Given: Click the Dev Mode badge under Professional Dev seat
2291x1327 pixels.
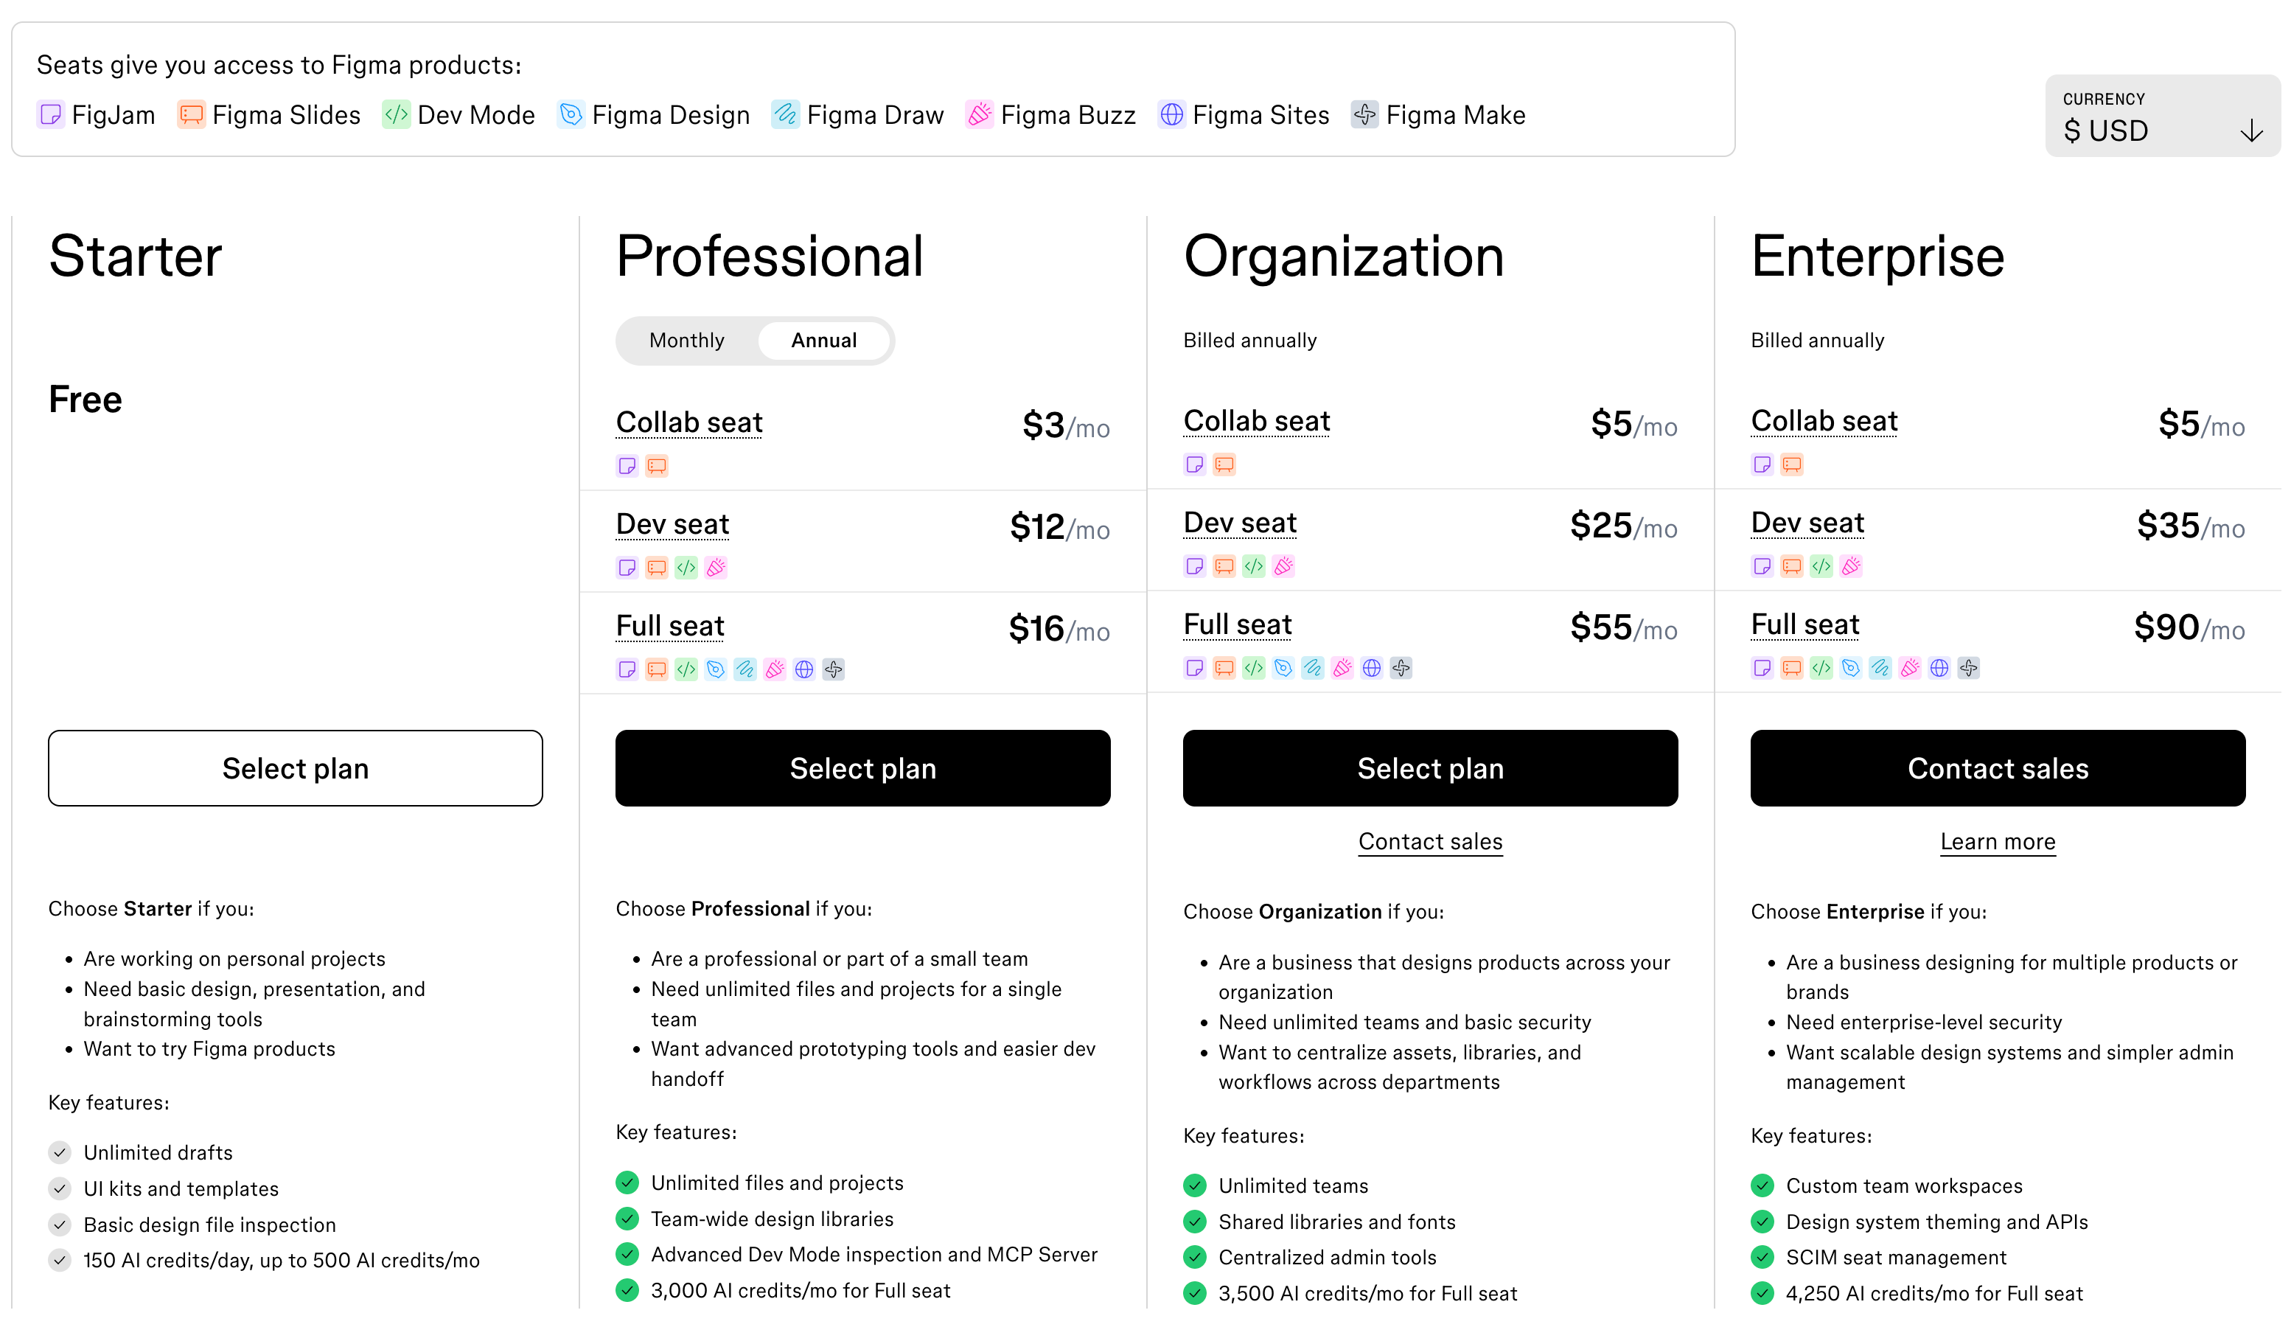Looking at the screenshot, I should point(686,568).
